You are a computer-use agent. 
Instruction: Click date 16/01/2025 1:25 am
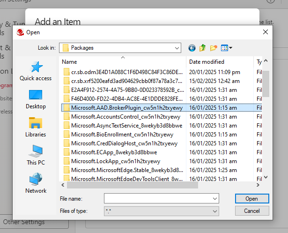pyautogui.click(x=213, y=170)
